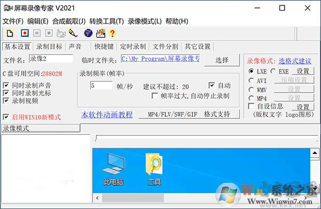Viewport: 321px width, 209px height.
Task: Switch to the 文件分割 tab
Action: point(165,47)
